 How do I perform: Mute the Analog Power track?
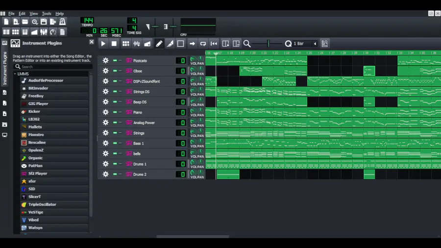pos(115,123)
